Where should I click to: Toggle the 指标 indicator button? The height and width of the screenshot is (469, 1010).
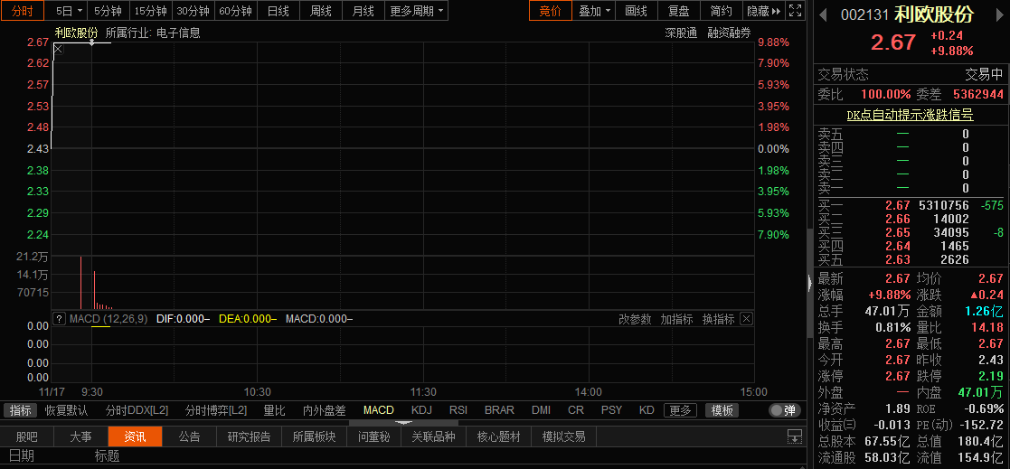click(21, 410)
